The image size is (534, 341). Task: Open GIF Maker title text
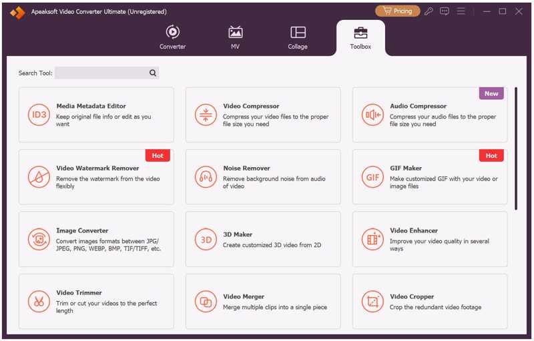pyautogui.click(x=406, y=168)
